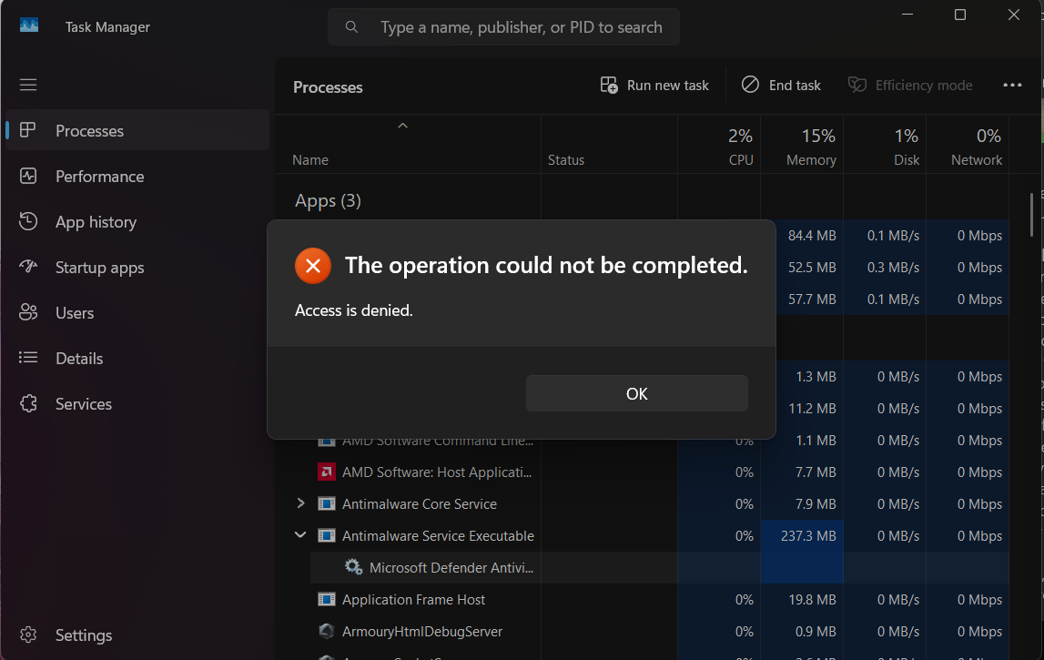
Task: Open the three-dot more options menu
Action: coord(1012,86)
